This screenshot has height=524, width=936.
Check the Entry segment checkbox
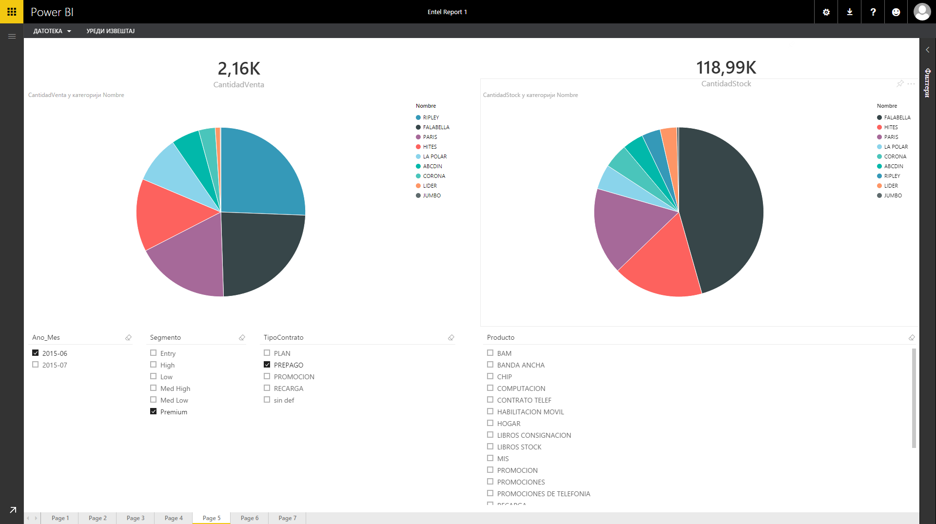tap(153, 353)
